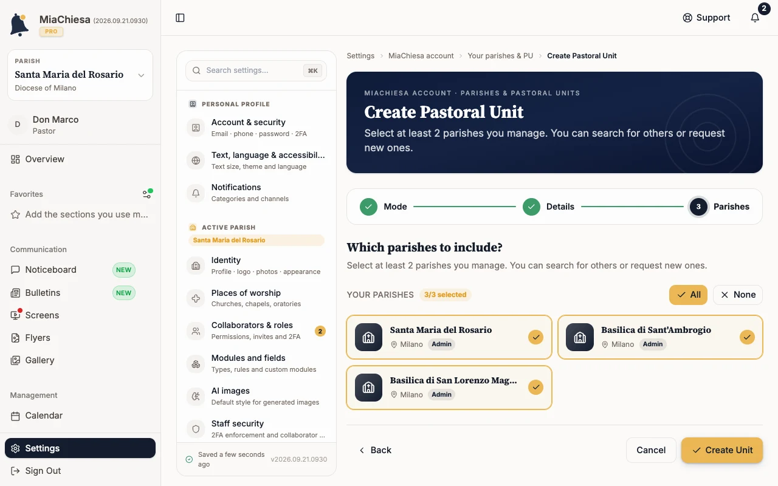This screenshot has width=778, height=486.
Task: Click the Basilica di Sant'Ambrogio thumbnail
Action: tap(580, 337)
